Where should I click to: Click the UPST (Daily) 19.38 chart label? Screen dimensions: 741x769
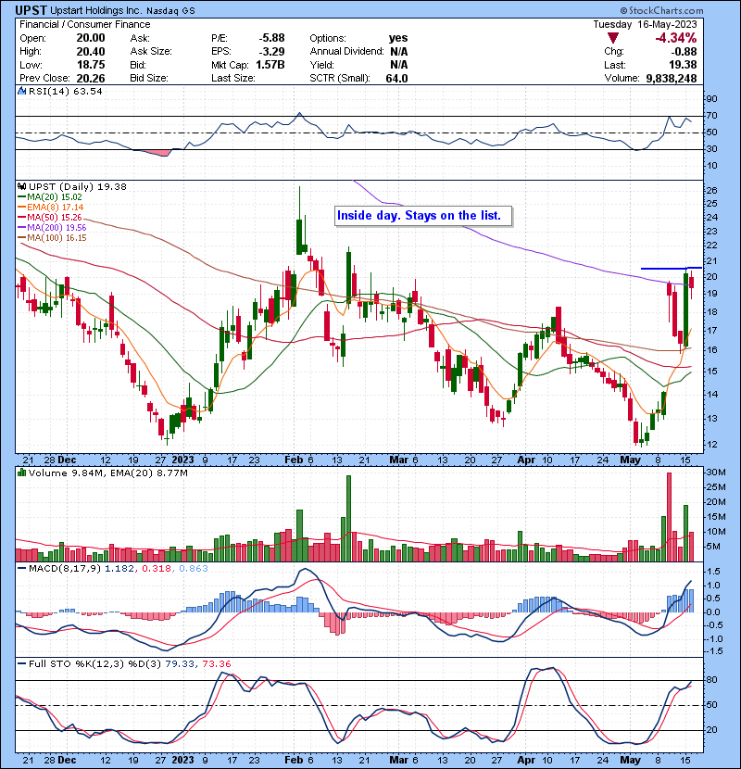click(x=78, y=186)
